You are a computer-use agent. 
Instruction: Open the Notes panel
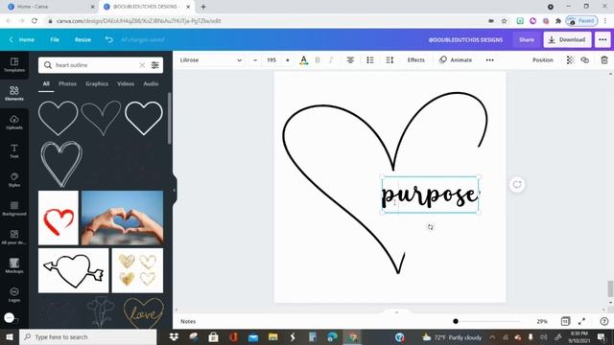tap(188, 321)
